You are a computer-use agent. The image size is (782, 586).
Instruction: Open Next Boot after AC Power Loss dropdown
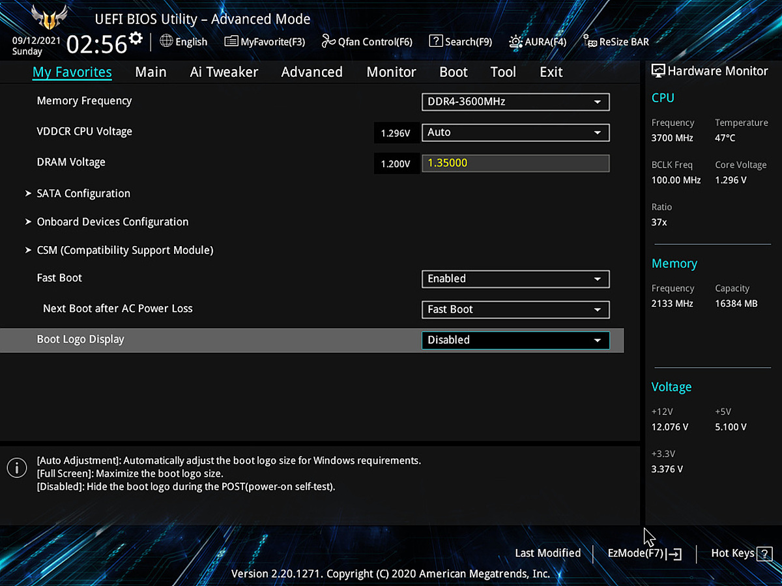(515, 309)
